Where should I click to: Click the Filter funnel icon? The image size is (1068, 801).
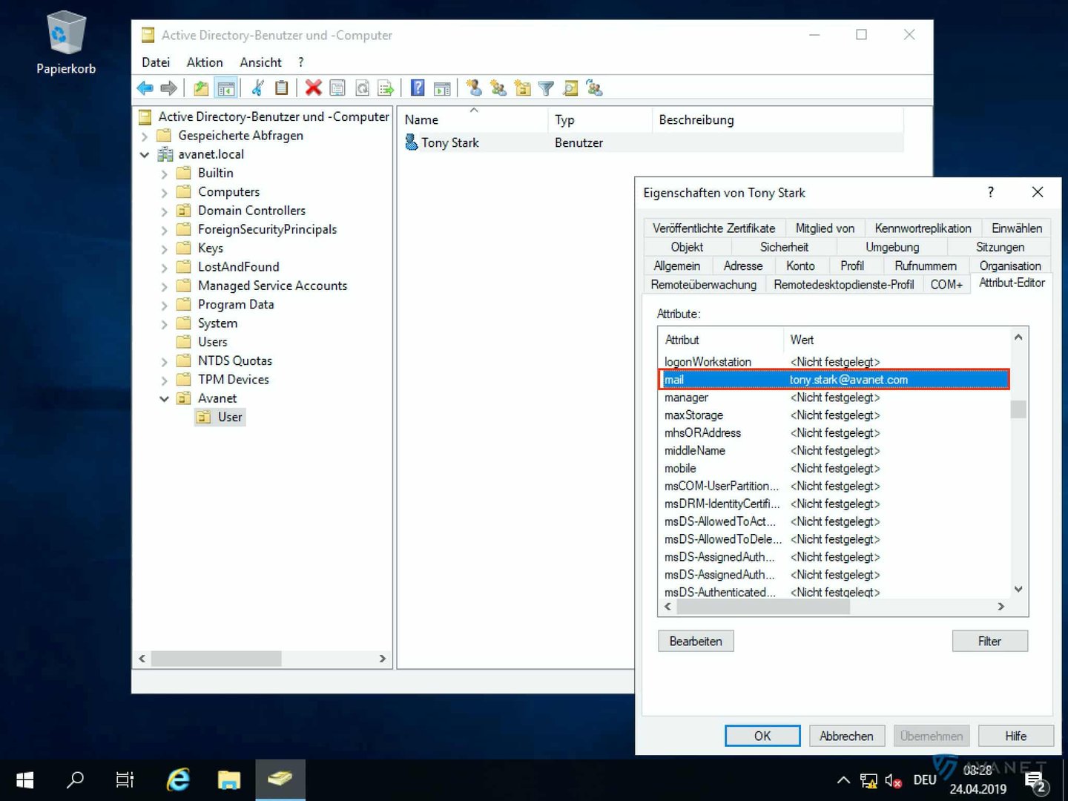547,88
